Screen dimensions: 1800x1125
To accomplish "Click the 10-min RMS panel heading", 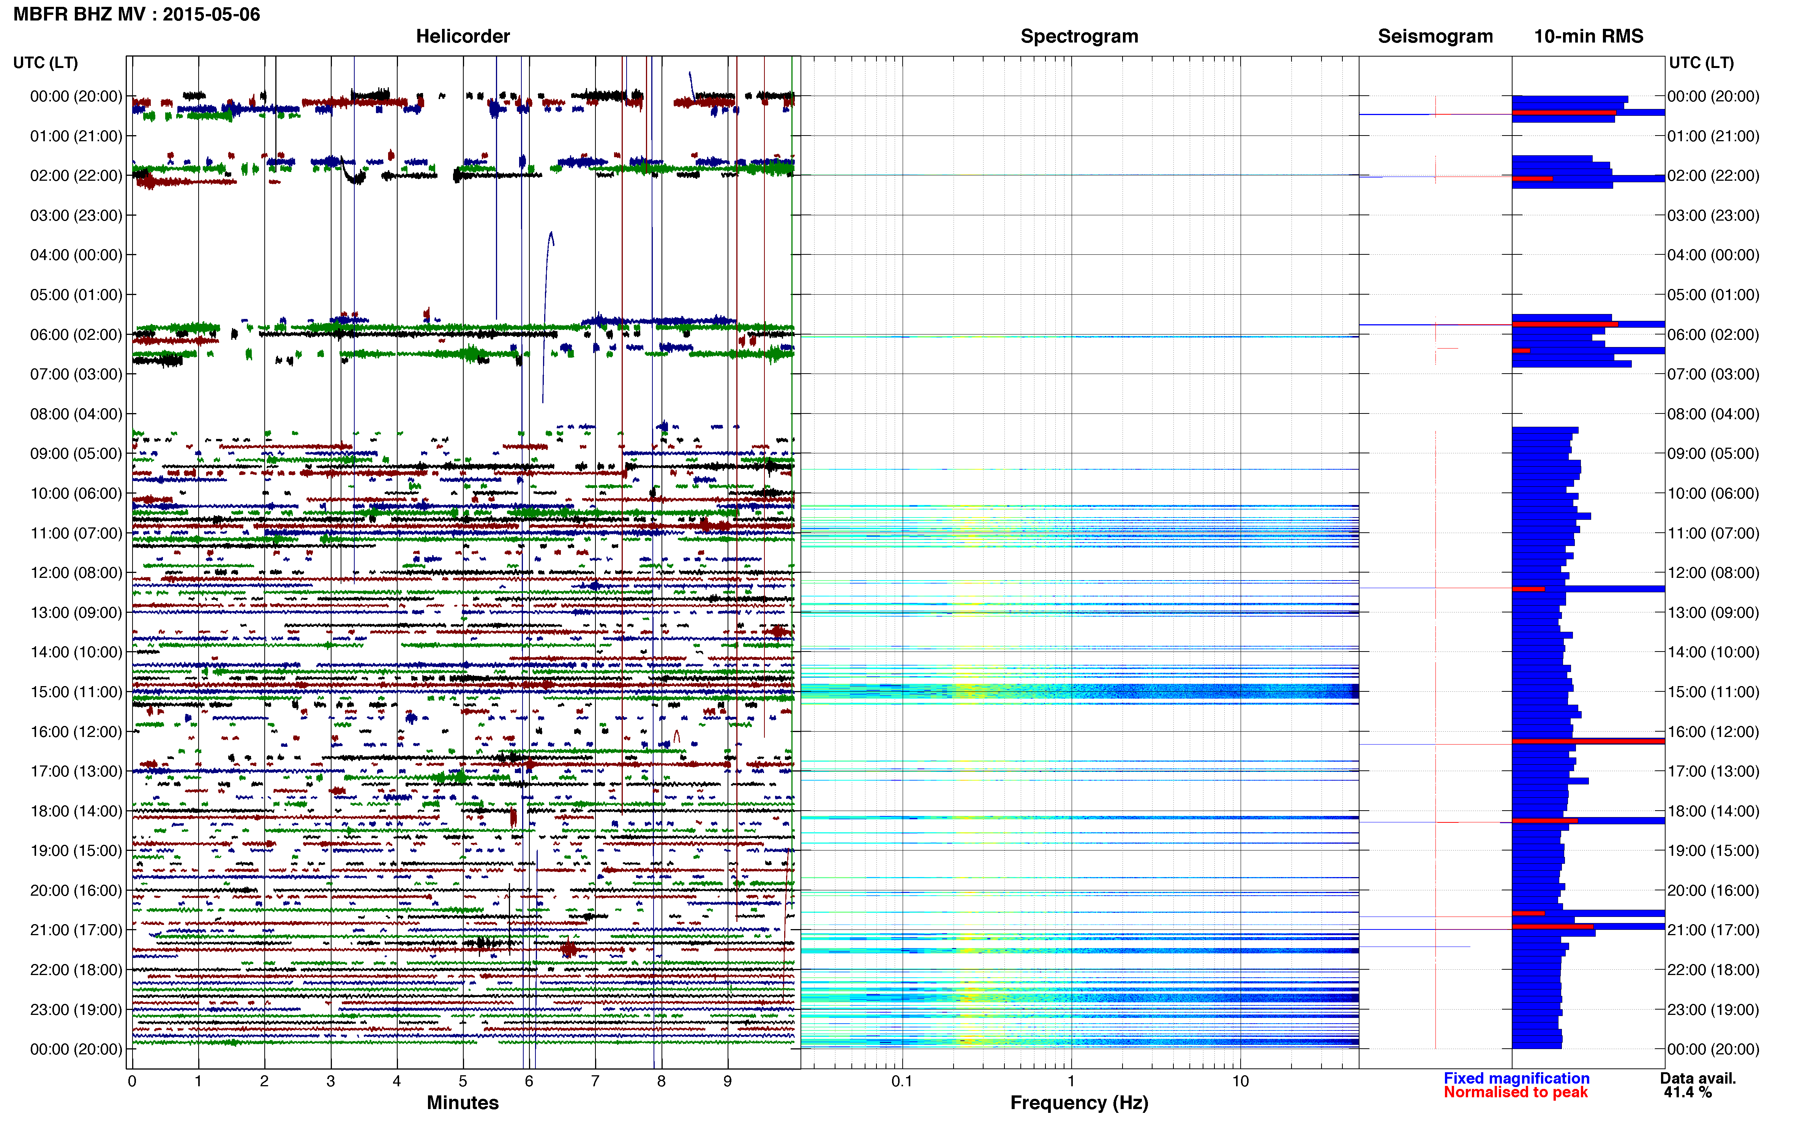I will click(x=1588, y=36).
